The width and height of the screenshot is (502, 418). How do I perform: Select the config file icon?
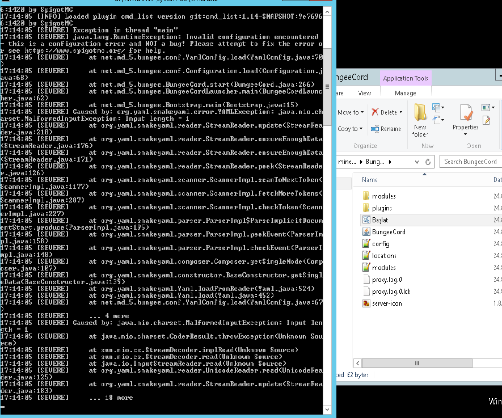(366, 243)
